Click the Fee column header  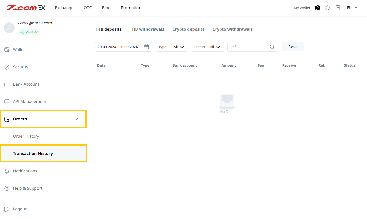[x=261, y=65]
